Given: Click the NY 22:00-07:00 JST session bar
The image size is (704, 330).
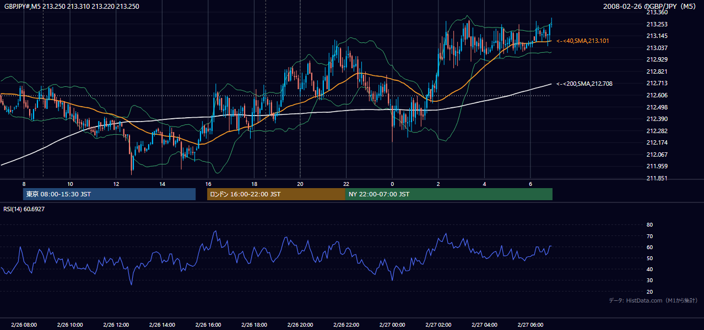Looking at the screenshot, I should tap(449, 194).
